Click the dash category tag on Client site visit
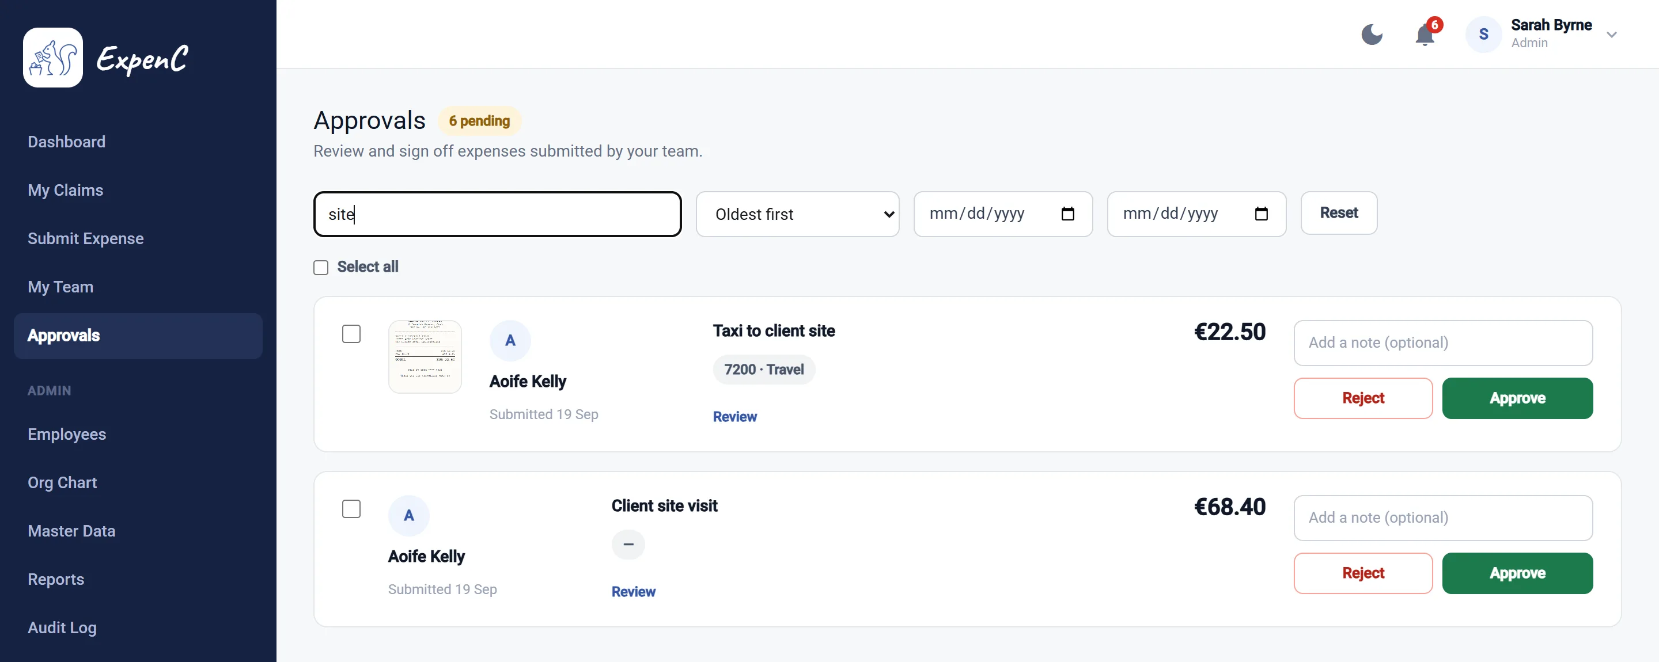 coord(628,544)
